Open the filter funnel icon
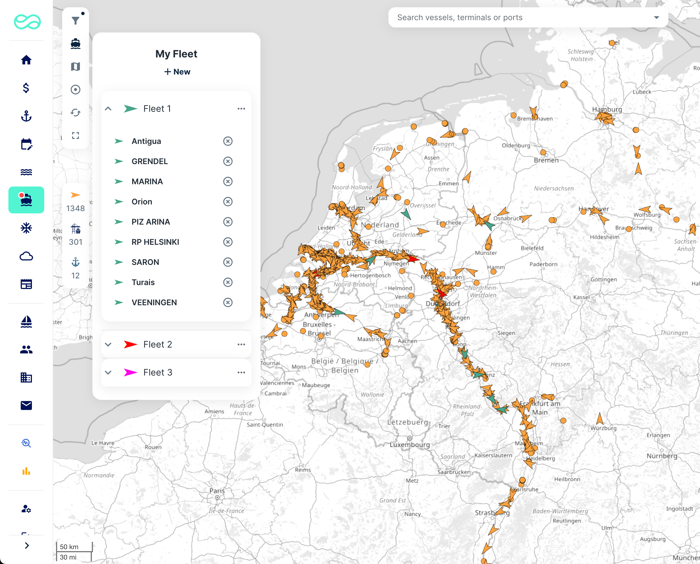 click(x=75, y=20)
